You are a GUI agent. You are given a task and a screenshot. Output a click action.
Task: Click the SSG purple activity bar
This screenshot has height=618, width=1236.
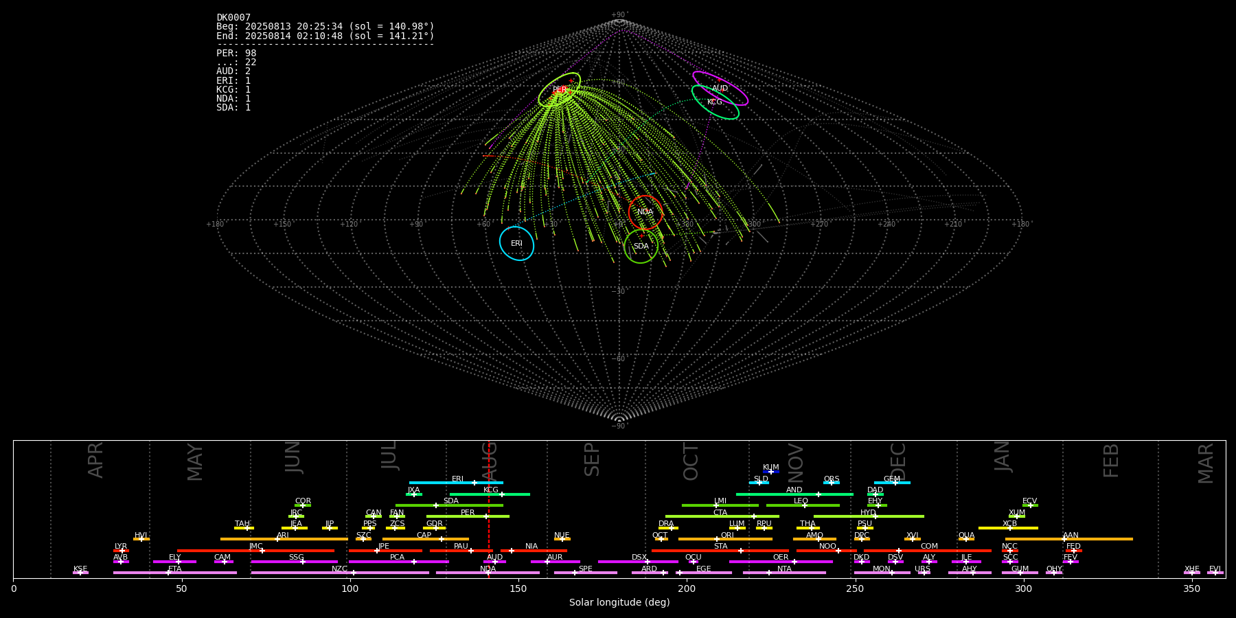coord(294,562)
